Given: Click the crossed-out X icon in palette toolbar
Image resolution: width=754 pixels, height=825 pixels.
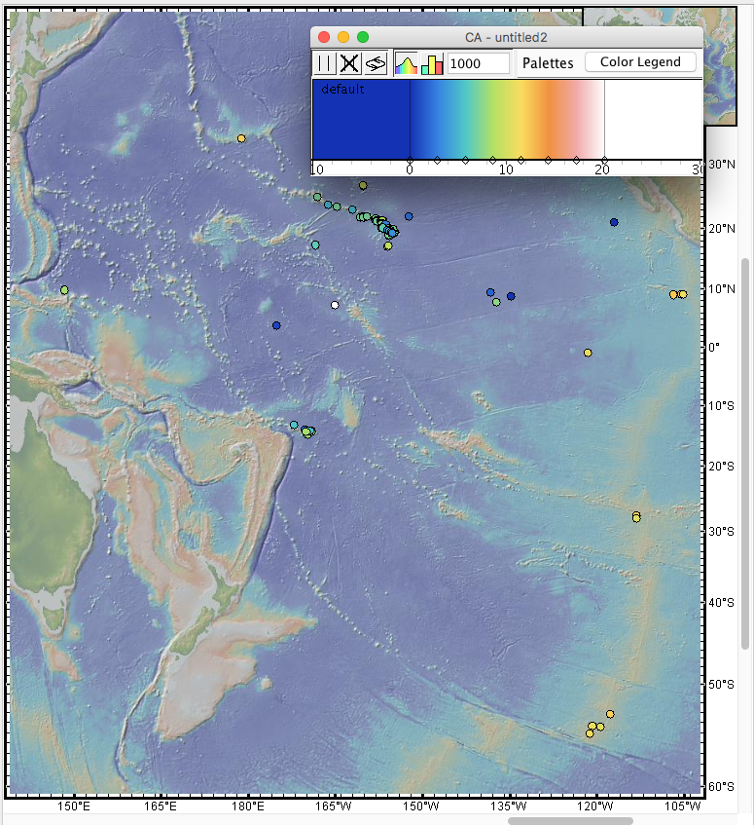Looking at the screenshot, I should click(349, 63).
